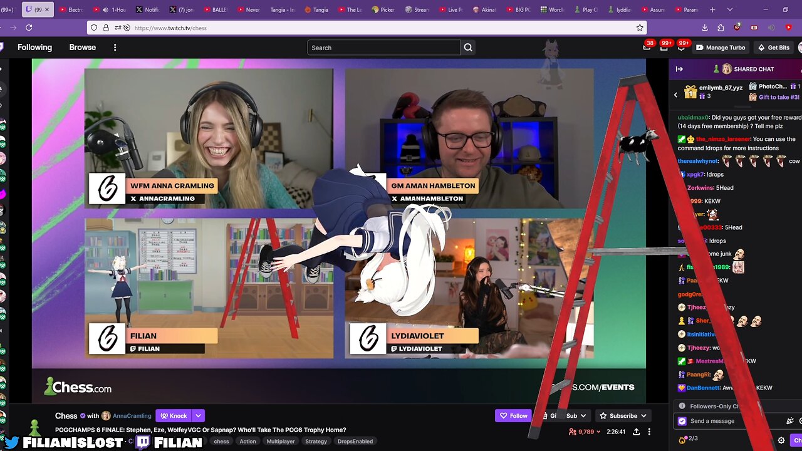The width and height of the screenshot is (802, 451).
Task: Click the chat identity badge icon
Action: click(682, 421)
